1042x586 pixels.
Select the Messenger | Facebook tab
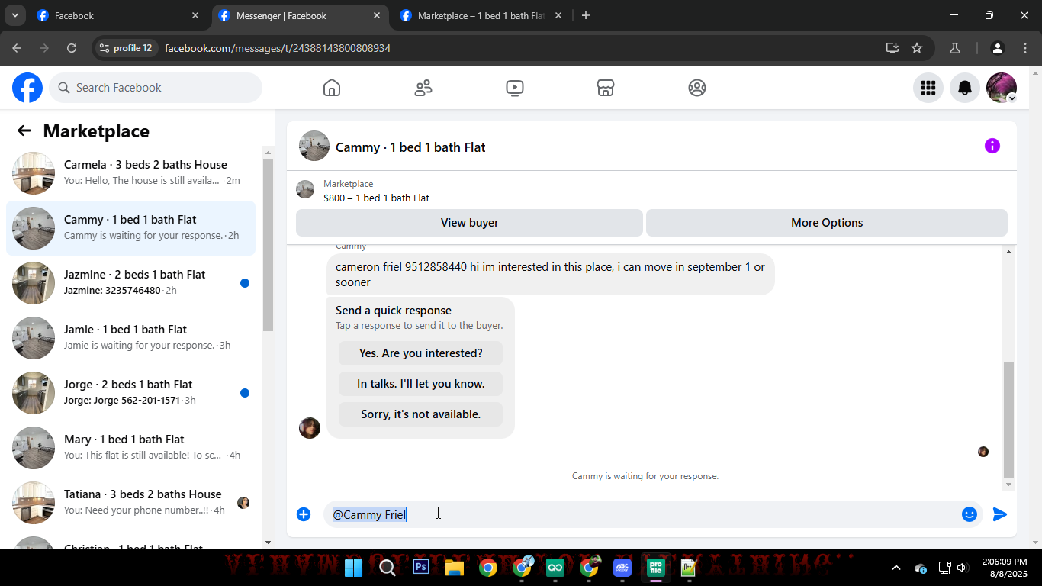pyautogui.click(x=299, y=15)
